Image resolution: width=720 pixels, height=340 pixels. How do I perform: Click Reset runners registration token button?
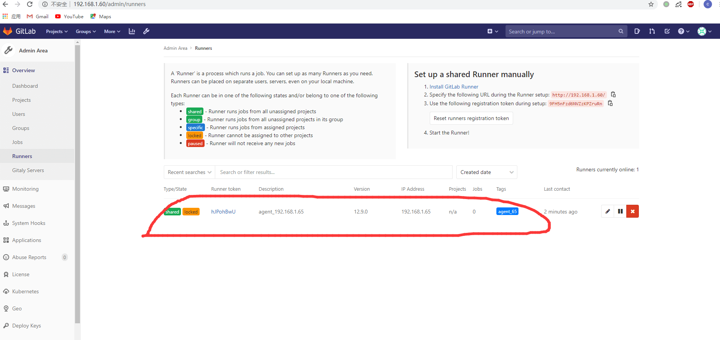(x=471, y=118)
